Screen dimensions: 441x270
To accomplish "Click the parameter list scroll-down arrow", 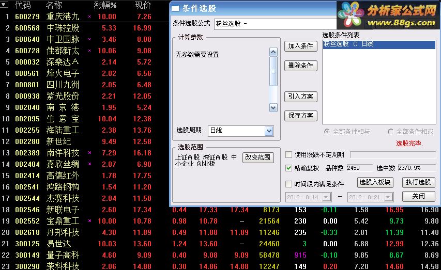I will coord(273,107).
